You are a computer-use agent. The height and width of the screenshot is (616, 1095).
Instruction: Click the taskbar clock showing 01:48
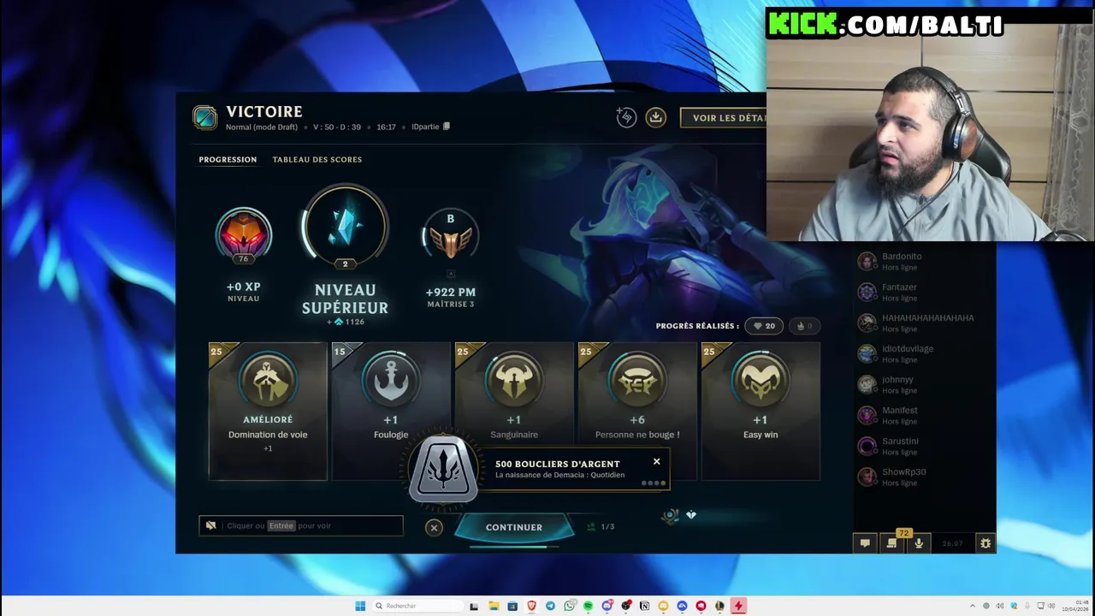[1074, 606]
